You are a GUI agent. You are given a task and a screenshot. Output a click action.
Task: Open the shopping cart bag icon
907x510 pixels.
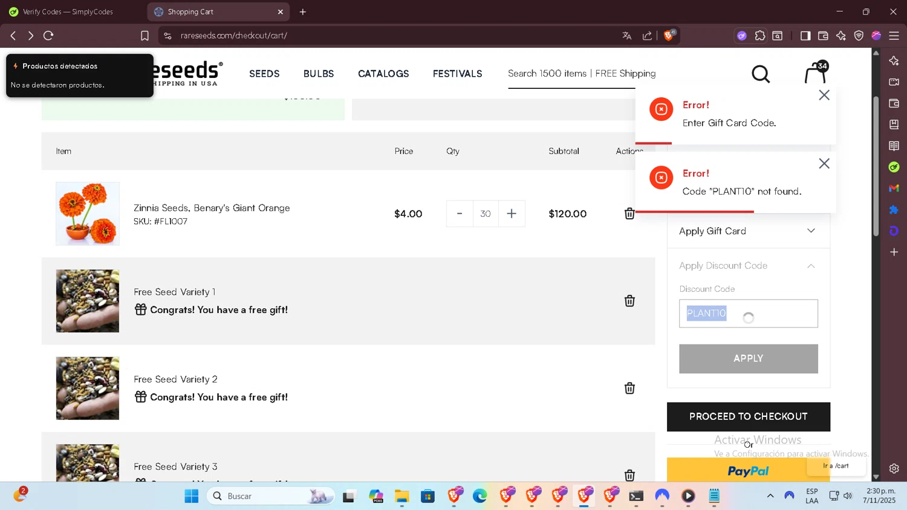[816, 73]
